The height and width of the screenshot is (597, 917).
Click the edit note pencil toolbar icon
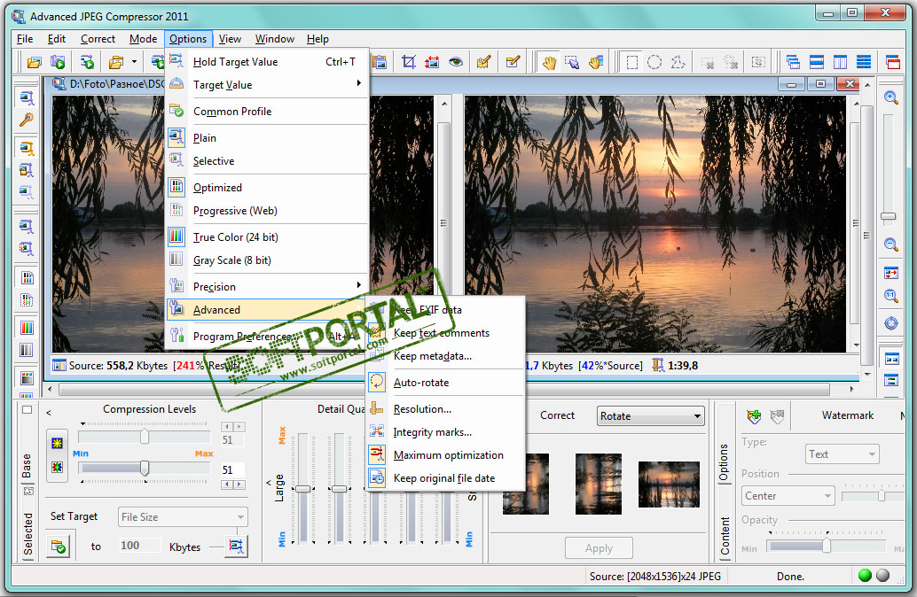coord(483,62)
